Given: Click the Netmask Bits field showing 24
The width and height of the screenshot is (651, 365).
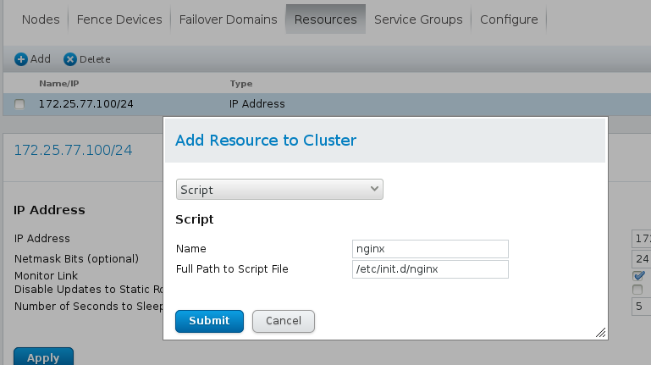Looking at the screenshot, I should [x=642, y=258].
